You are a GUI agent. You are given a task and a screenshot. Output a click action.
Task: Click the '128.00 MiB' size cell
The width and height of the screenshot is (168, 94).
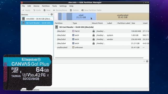coord(136,31)
